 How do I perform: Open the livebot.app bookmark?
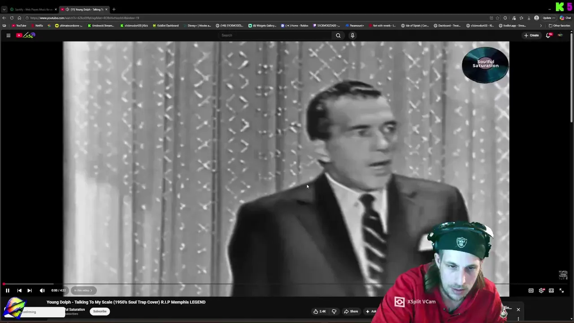click(x=512, y=26)
